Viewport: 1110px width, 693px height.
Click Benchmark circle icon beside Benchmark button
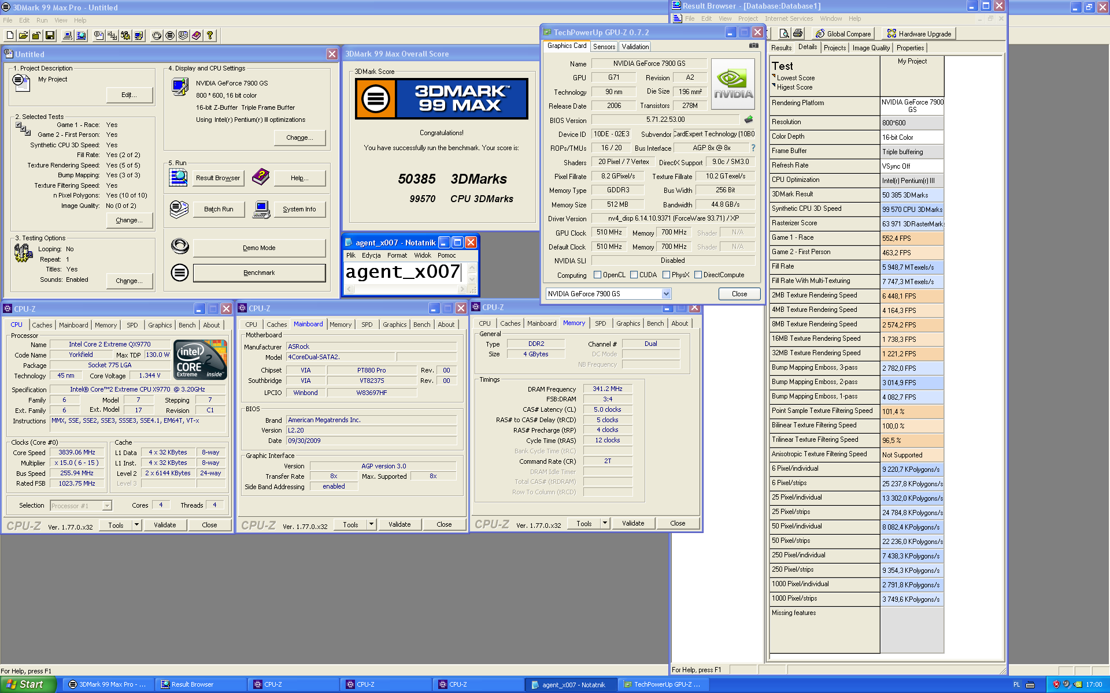coord(180,273)
